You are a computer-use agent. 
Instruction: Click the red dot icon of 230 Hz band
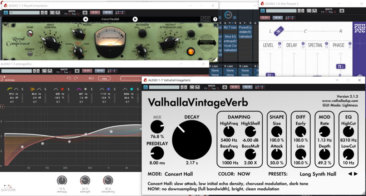pyautogui.click(x=62, y=89)
